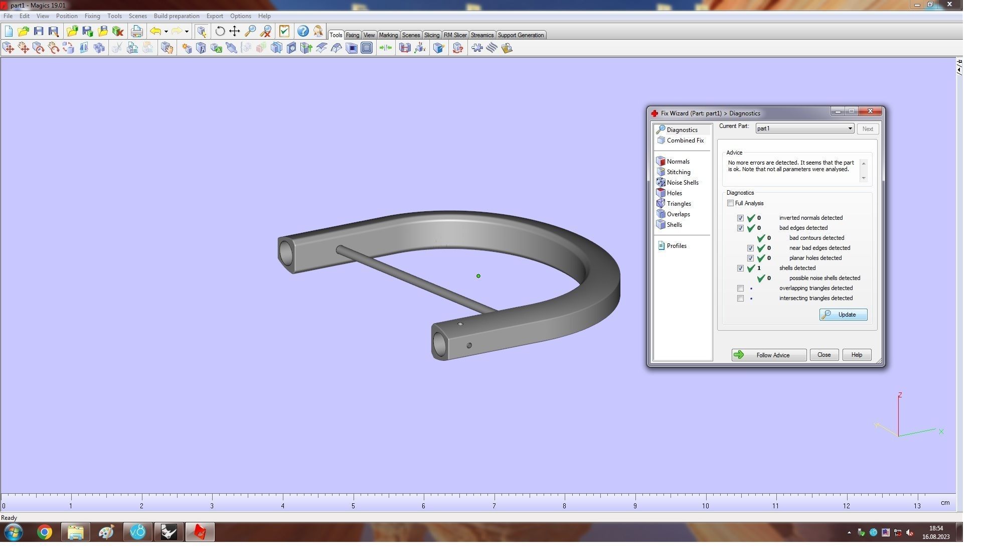Create a new project with New icon

pyautogui.click(x=9, y=31)
